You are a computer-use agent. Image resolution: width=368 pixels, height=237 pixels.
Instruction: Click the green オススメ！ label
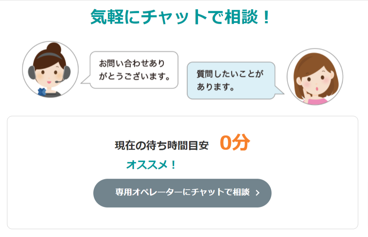pos(151,165)
